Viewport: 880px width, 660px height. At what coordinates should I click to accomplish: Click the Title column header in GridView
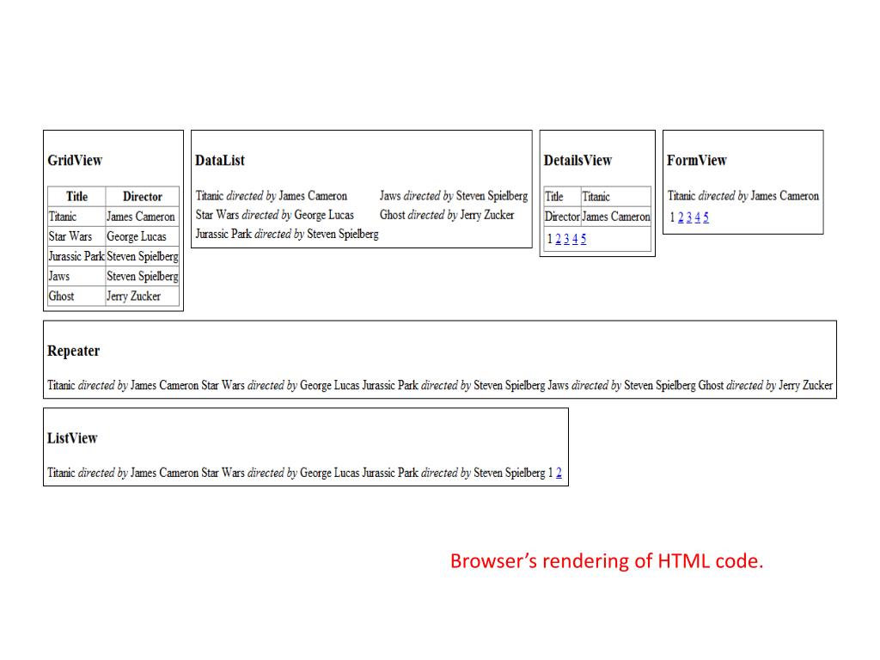point(76,197)
